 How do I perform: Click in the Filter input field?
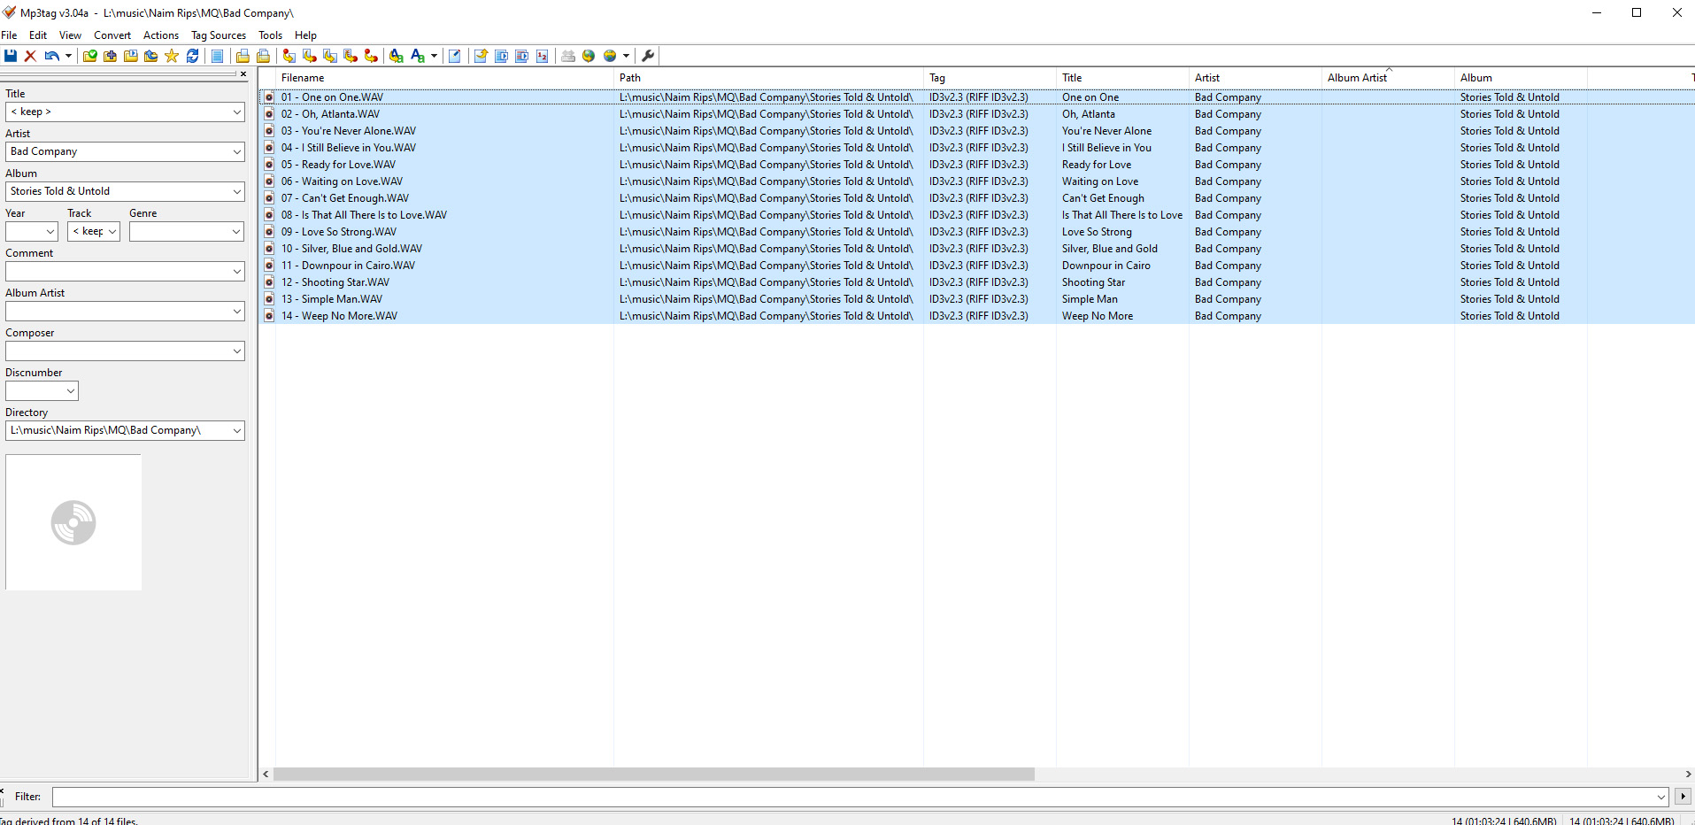tap(850, 797)
